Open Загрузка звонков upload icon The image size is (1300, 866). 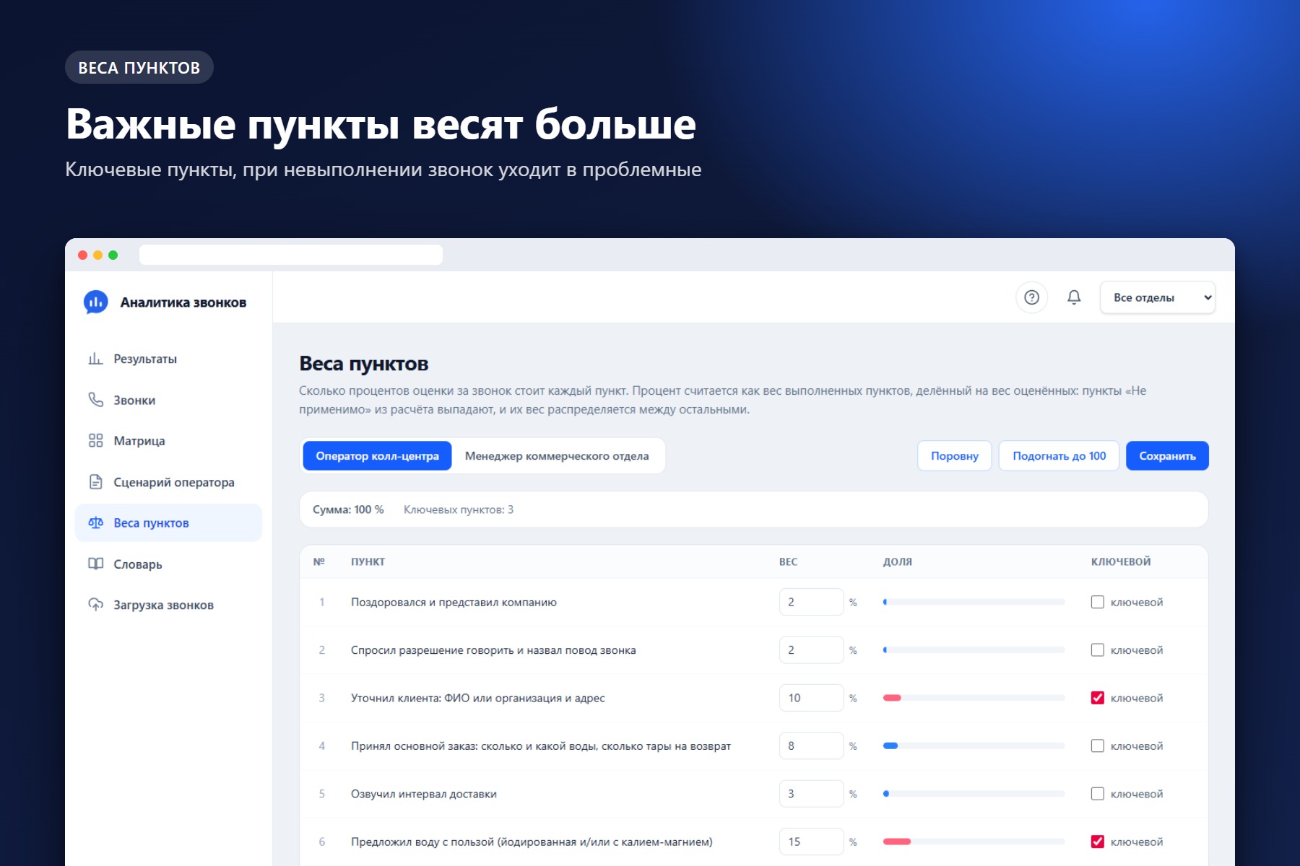95,605
